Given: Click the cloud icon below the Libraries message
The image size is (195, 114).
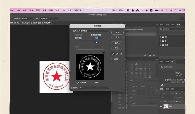Looking at the screenshot, I should tap(162, 85).
